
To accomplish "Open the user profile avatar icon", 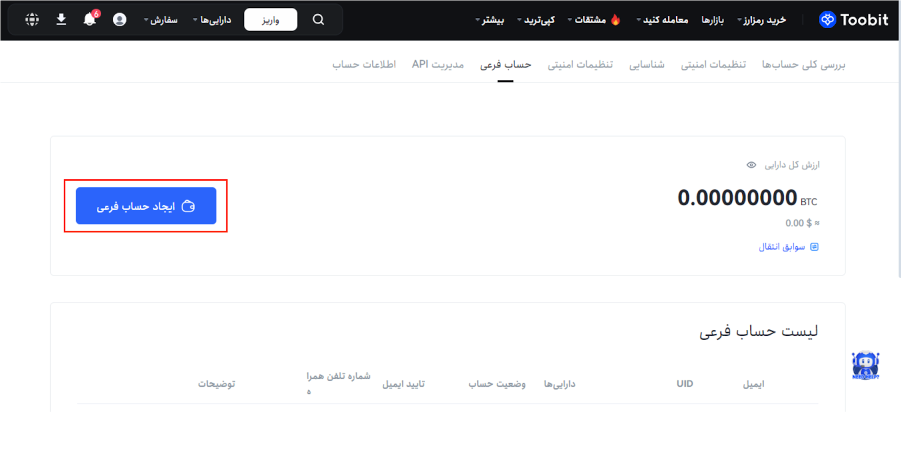I will (119, 20).
